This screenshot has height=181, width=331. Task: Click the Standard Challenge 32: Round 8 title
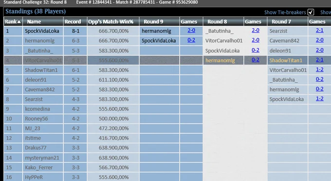(35, 2)
